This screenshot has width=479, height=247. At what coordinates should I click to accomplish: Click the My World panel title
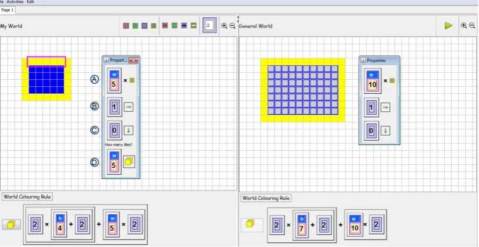[11, 26]
